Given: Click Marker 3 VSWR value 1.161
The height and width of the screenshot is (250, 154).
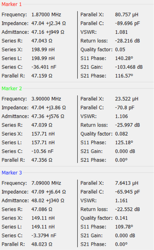Looking at the screenshot, I should click(121, 200).
